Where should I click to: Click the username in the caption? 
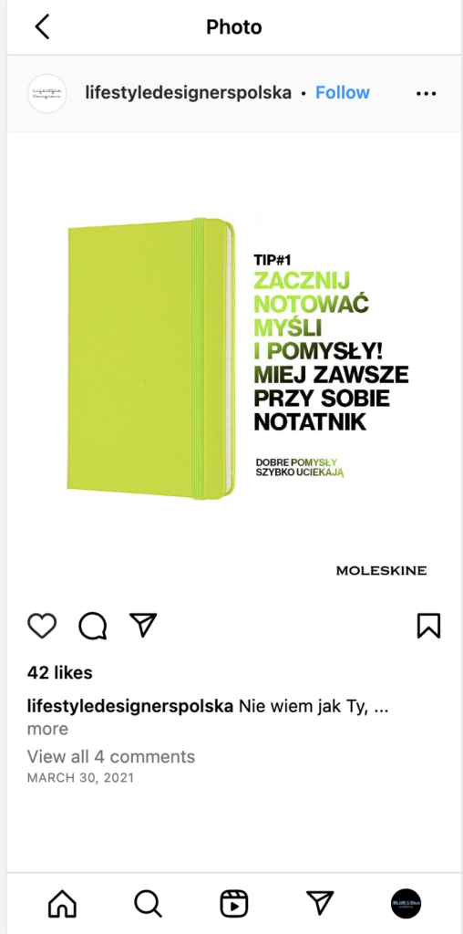tap(129, 707)
